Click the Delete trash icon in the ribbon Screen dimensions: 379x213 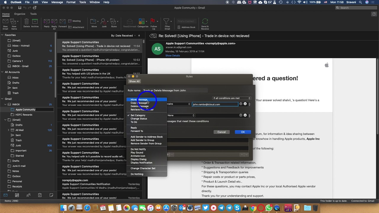[x=27, y=22]
